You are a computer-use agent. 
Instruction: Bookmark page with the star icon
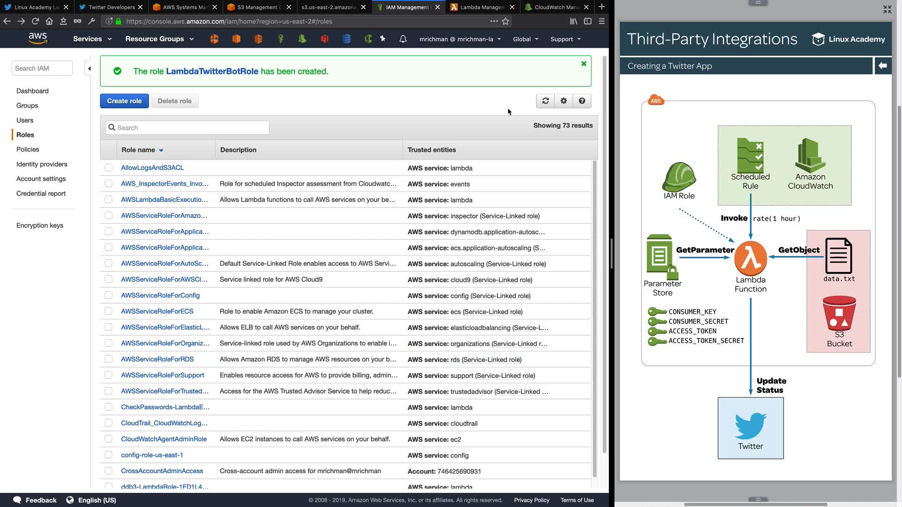point(505,21)
